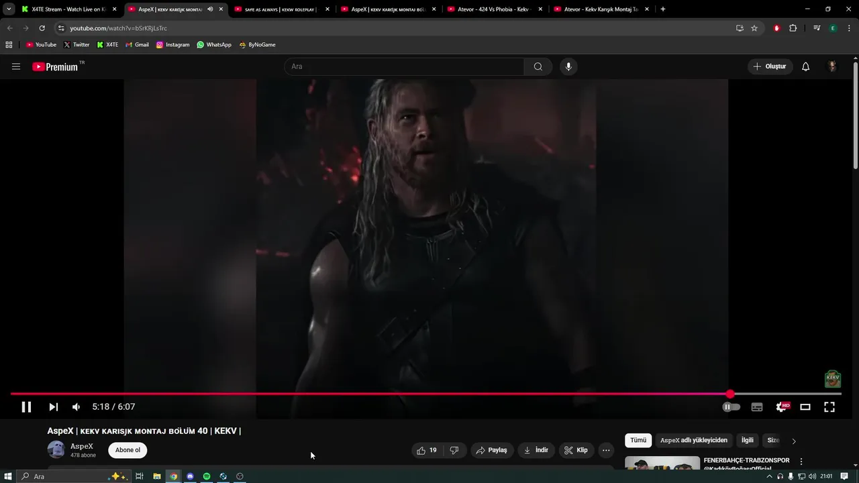The width and height of the screenshot is (859, 483).
Task: Open the ByNoGame bookmark
Action: pyautogui.click(x=257, y=45)
